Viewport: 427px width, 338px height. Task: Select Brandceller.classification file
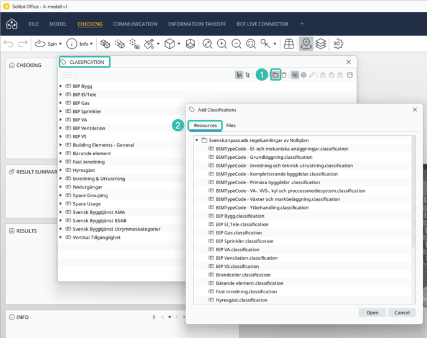point(302,275)
